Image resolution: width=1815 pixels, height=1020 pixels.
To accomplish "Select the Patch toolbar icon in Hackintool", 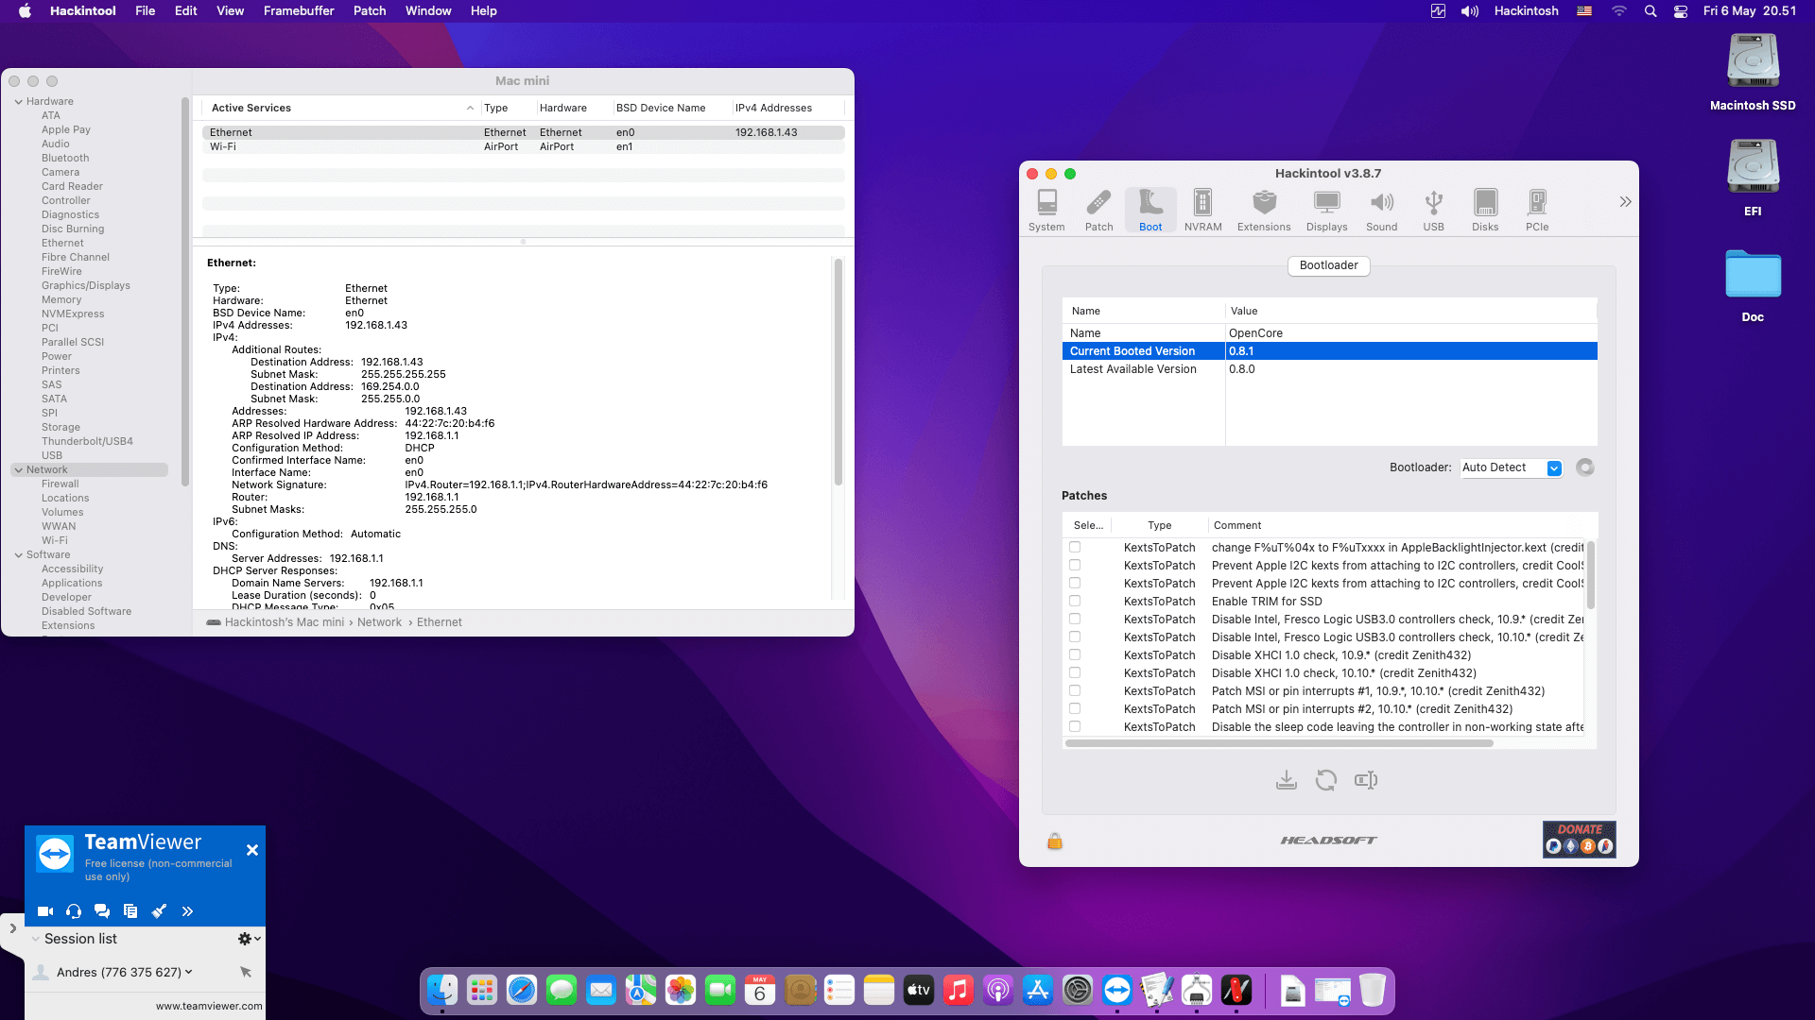I will [x=1098, y=208].
